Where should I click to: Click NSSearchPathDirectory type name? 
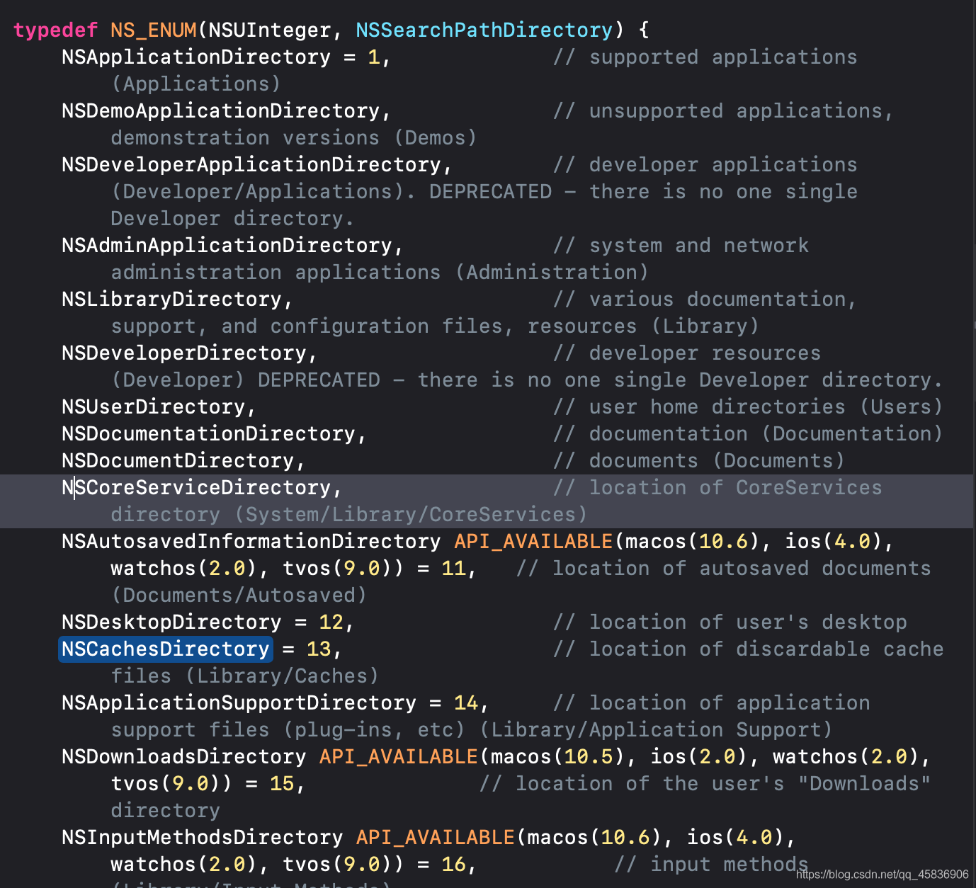(x=484, y=30)
